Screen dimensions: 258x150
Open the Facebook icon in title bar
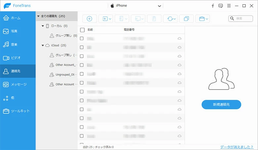point(212,6)
